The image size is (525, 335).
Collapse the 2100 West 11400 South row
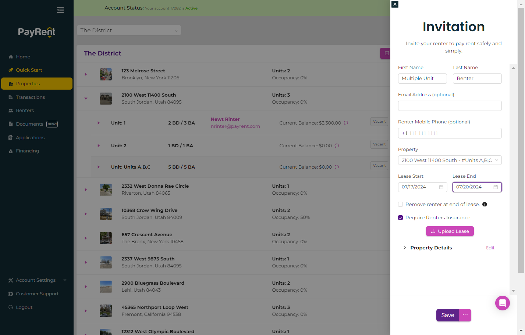pyautogui.click(x=86, y=98)
